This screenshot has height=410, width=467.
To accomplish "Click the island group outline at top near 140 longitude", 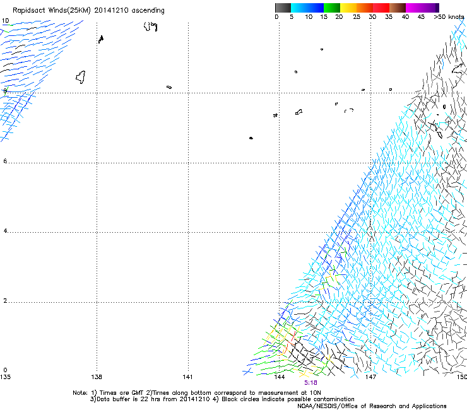I will [150, 26].
